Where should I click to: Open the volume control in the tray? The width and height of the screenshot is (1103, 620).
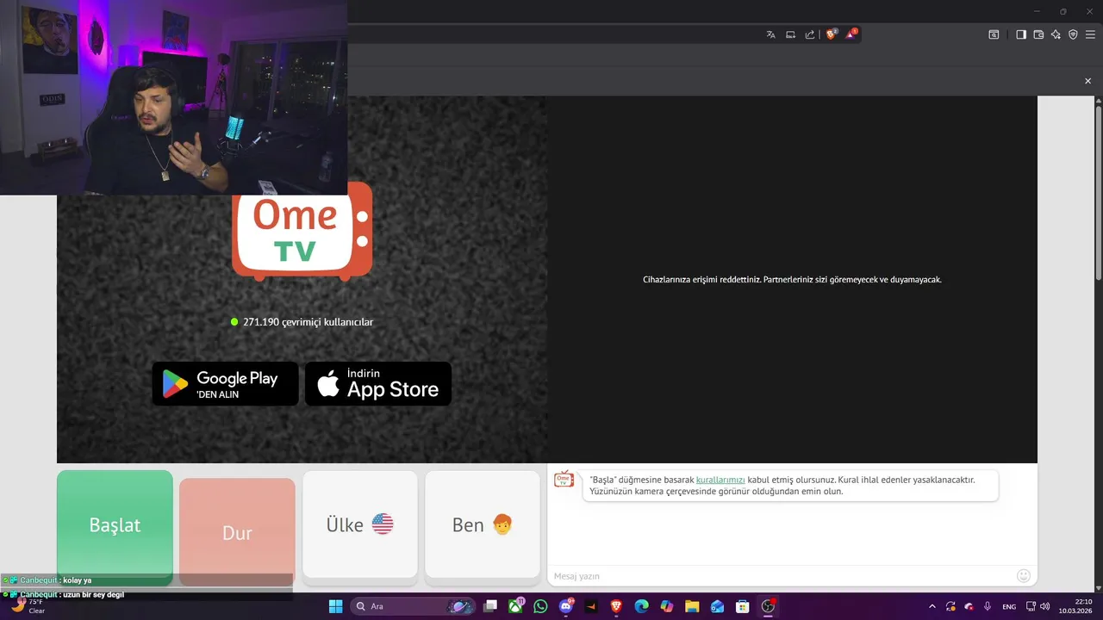pos(1045,606)
